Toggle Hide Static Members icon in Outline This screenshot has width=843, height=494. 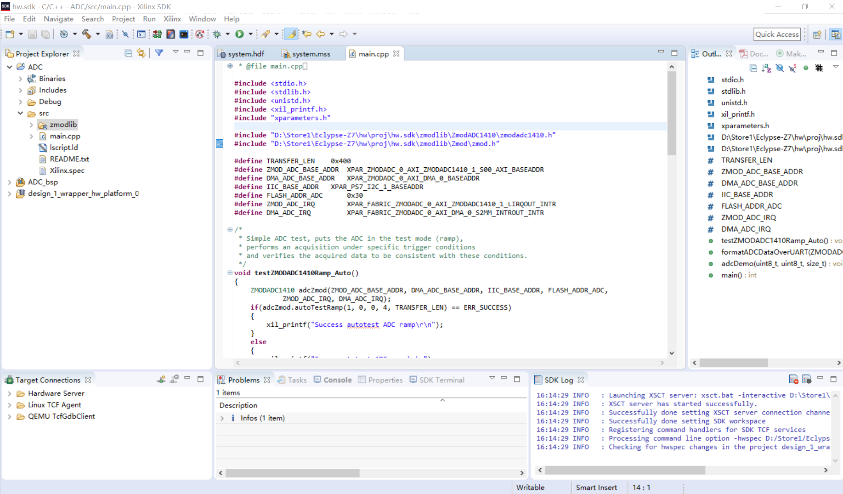click(x=792, y=68)
